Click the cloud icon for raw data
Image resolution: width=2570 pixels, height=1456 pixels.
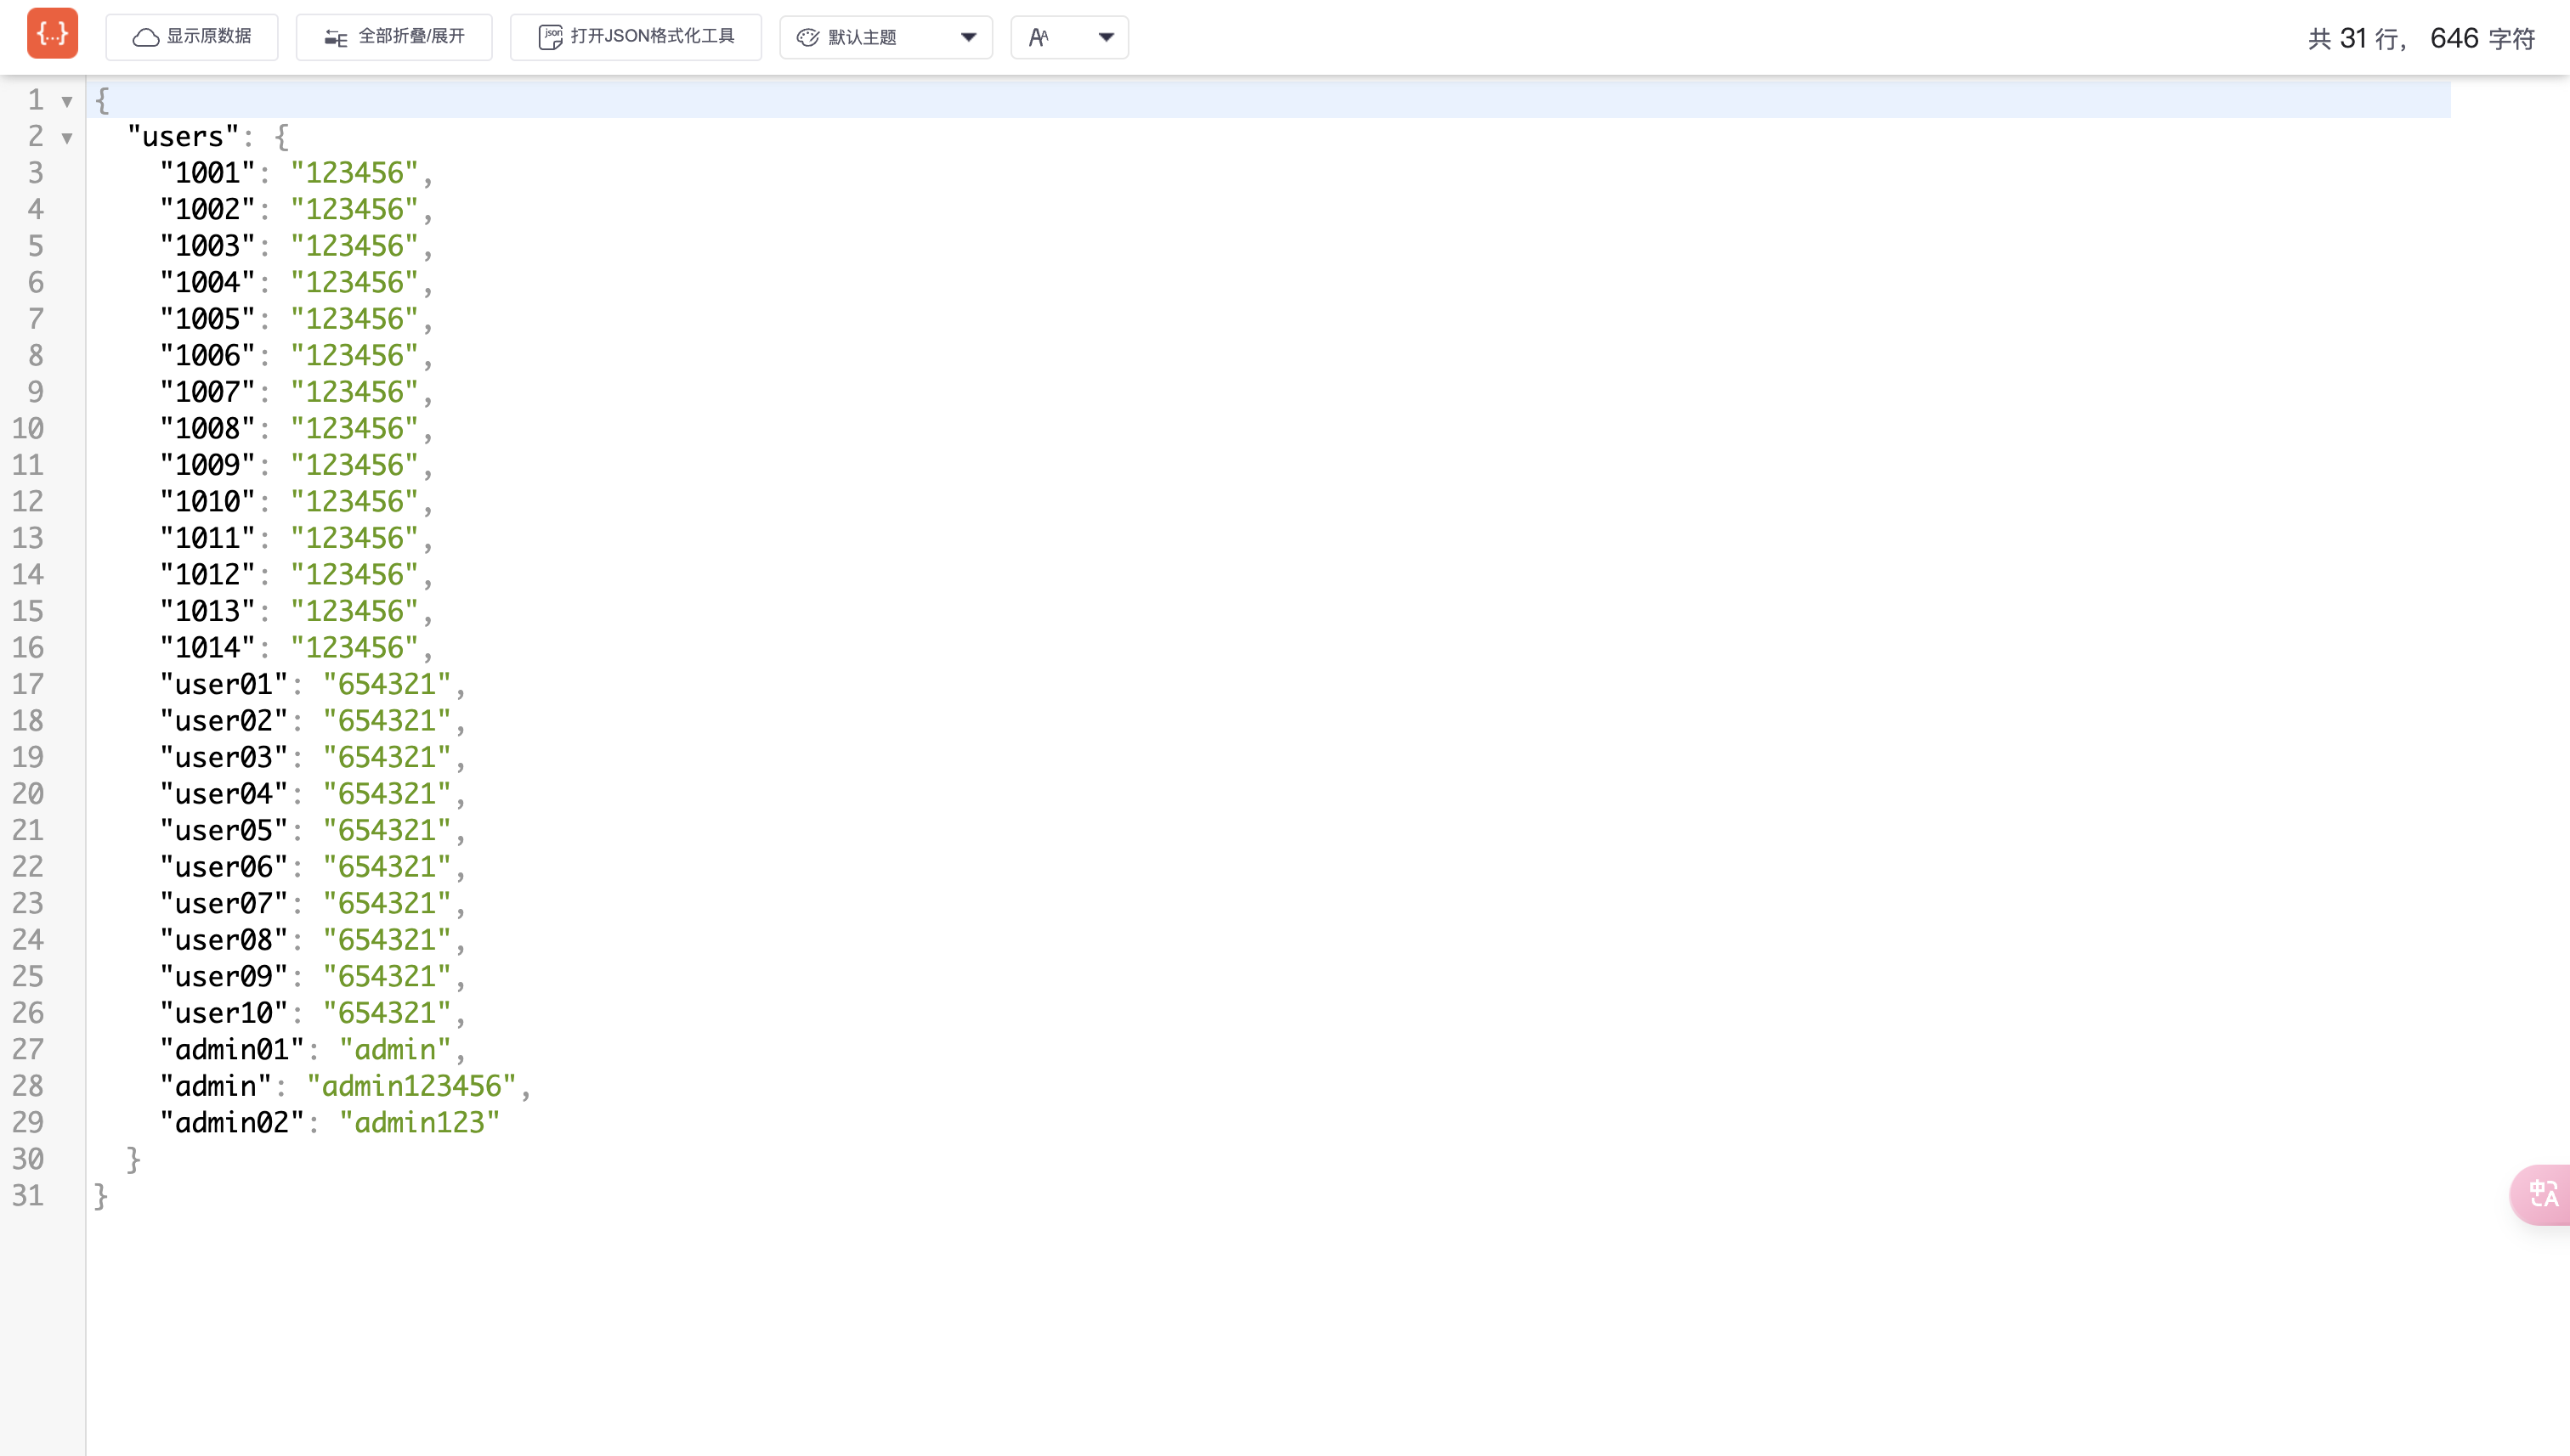click(x=146, y=37)
